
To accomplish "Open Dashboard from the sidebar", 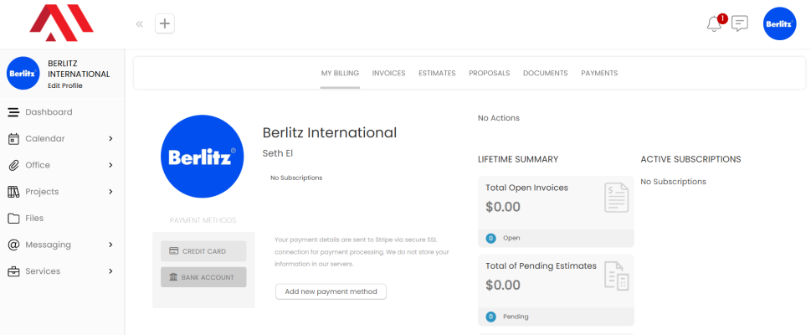I will tap(49, 112).
